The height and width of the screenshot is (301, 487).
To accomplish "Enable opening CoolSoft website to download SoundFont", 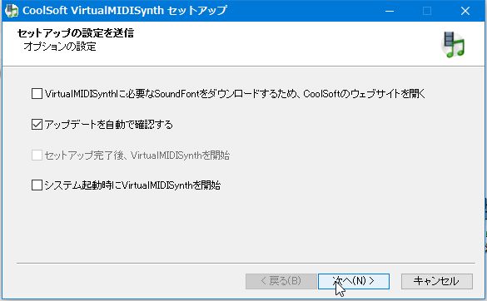I will click(x=37, y=93).
